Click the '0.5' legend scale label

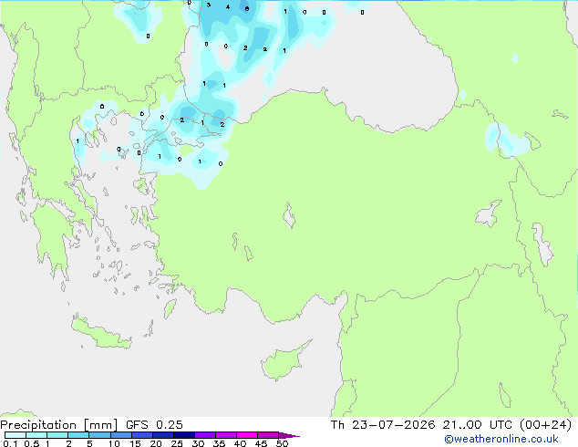(x=32, y=443)
